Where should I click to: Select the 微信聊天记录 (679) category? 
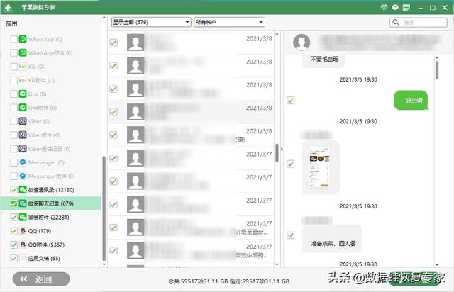(x=50, y=203)
